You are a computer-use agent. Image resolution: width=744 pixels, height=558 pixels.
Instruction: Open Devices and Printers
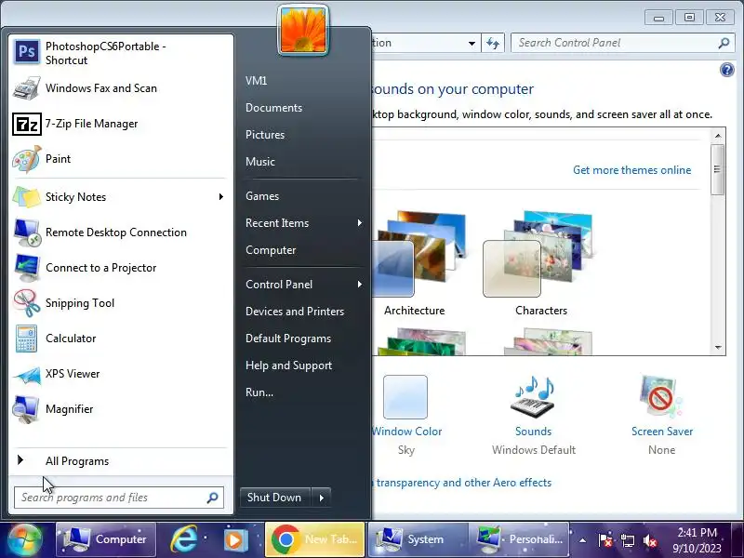[x=295, y=312]
